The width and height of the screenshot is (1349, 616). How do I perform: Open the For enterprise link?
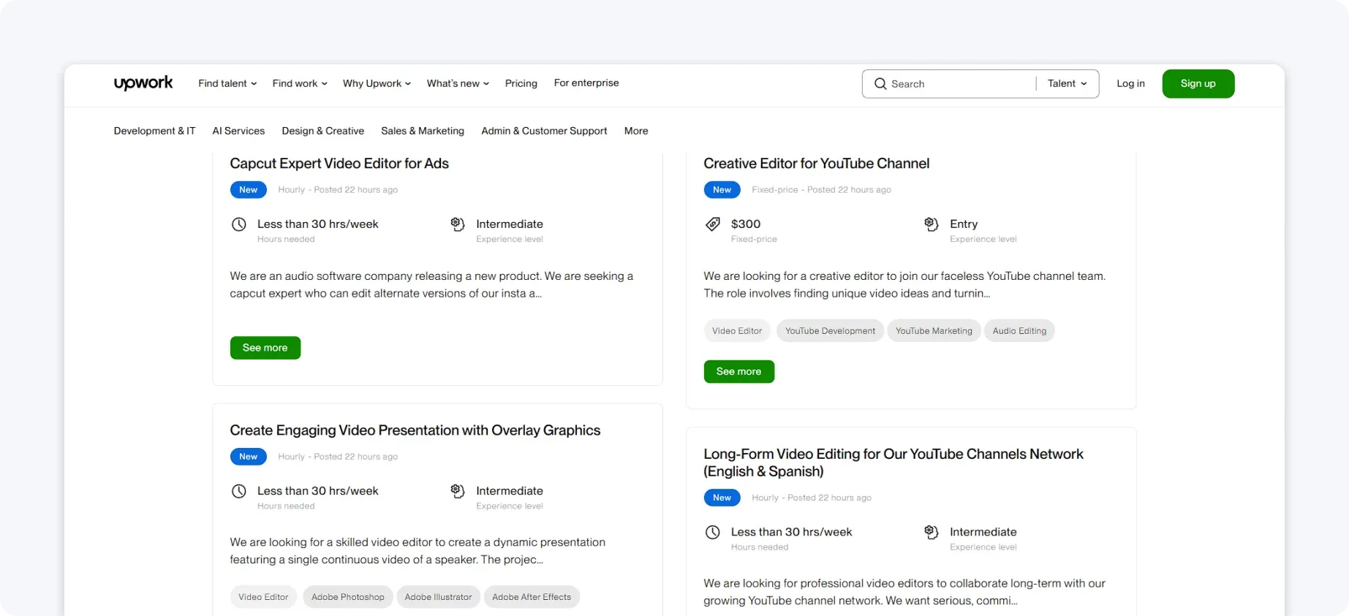pos(586,83)
